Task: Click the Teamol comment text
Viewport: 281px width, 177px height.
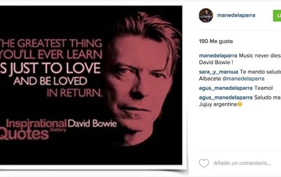Action: [x=263, y=88]
